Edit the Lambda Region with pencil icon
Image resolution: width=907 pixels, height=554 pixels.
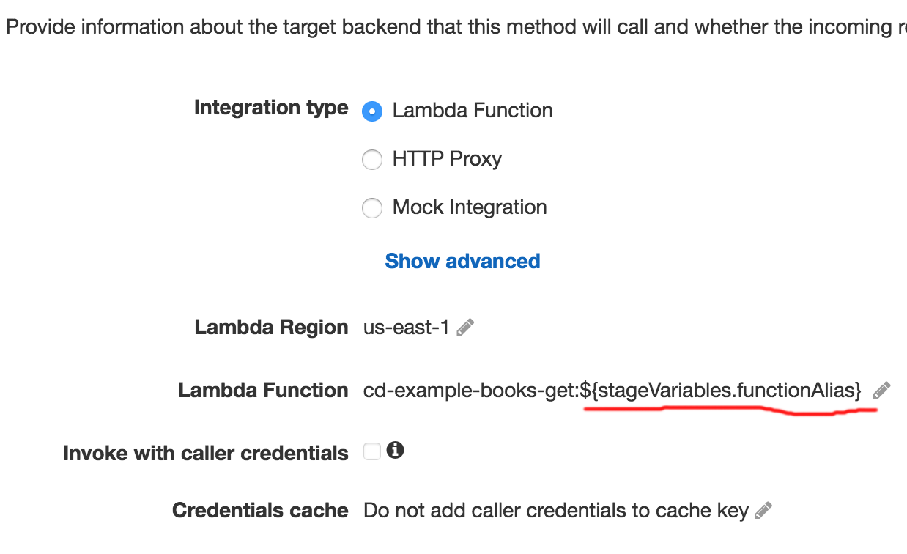tap(465, 328)
